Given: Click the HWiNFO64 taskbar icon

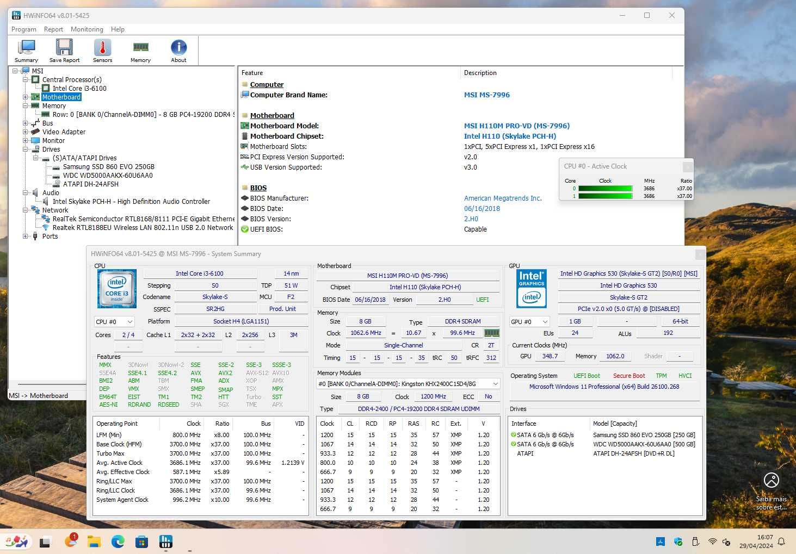Looking at the screenshot, I should (x=166, y=541).
